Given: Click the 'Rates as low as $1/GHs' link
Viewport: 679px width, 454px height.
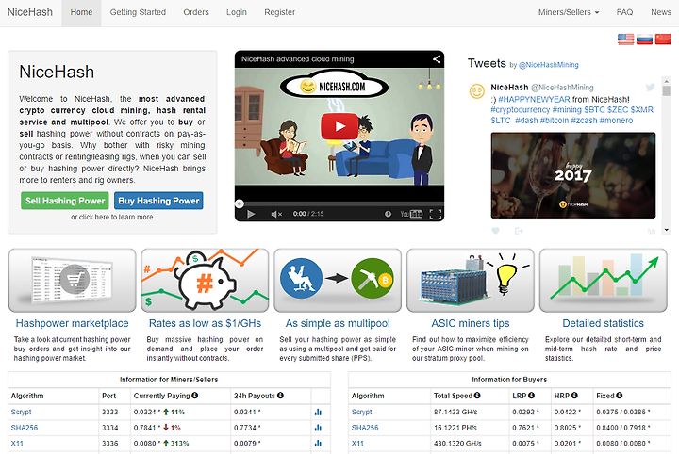Looking at the screenshot, I should (205, 323).
